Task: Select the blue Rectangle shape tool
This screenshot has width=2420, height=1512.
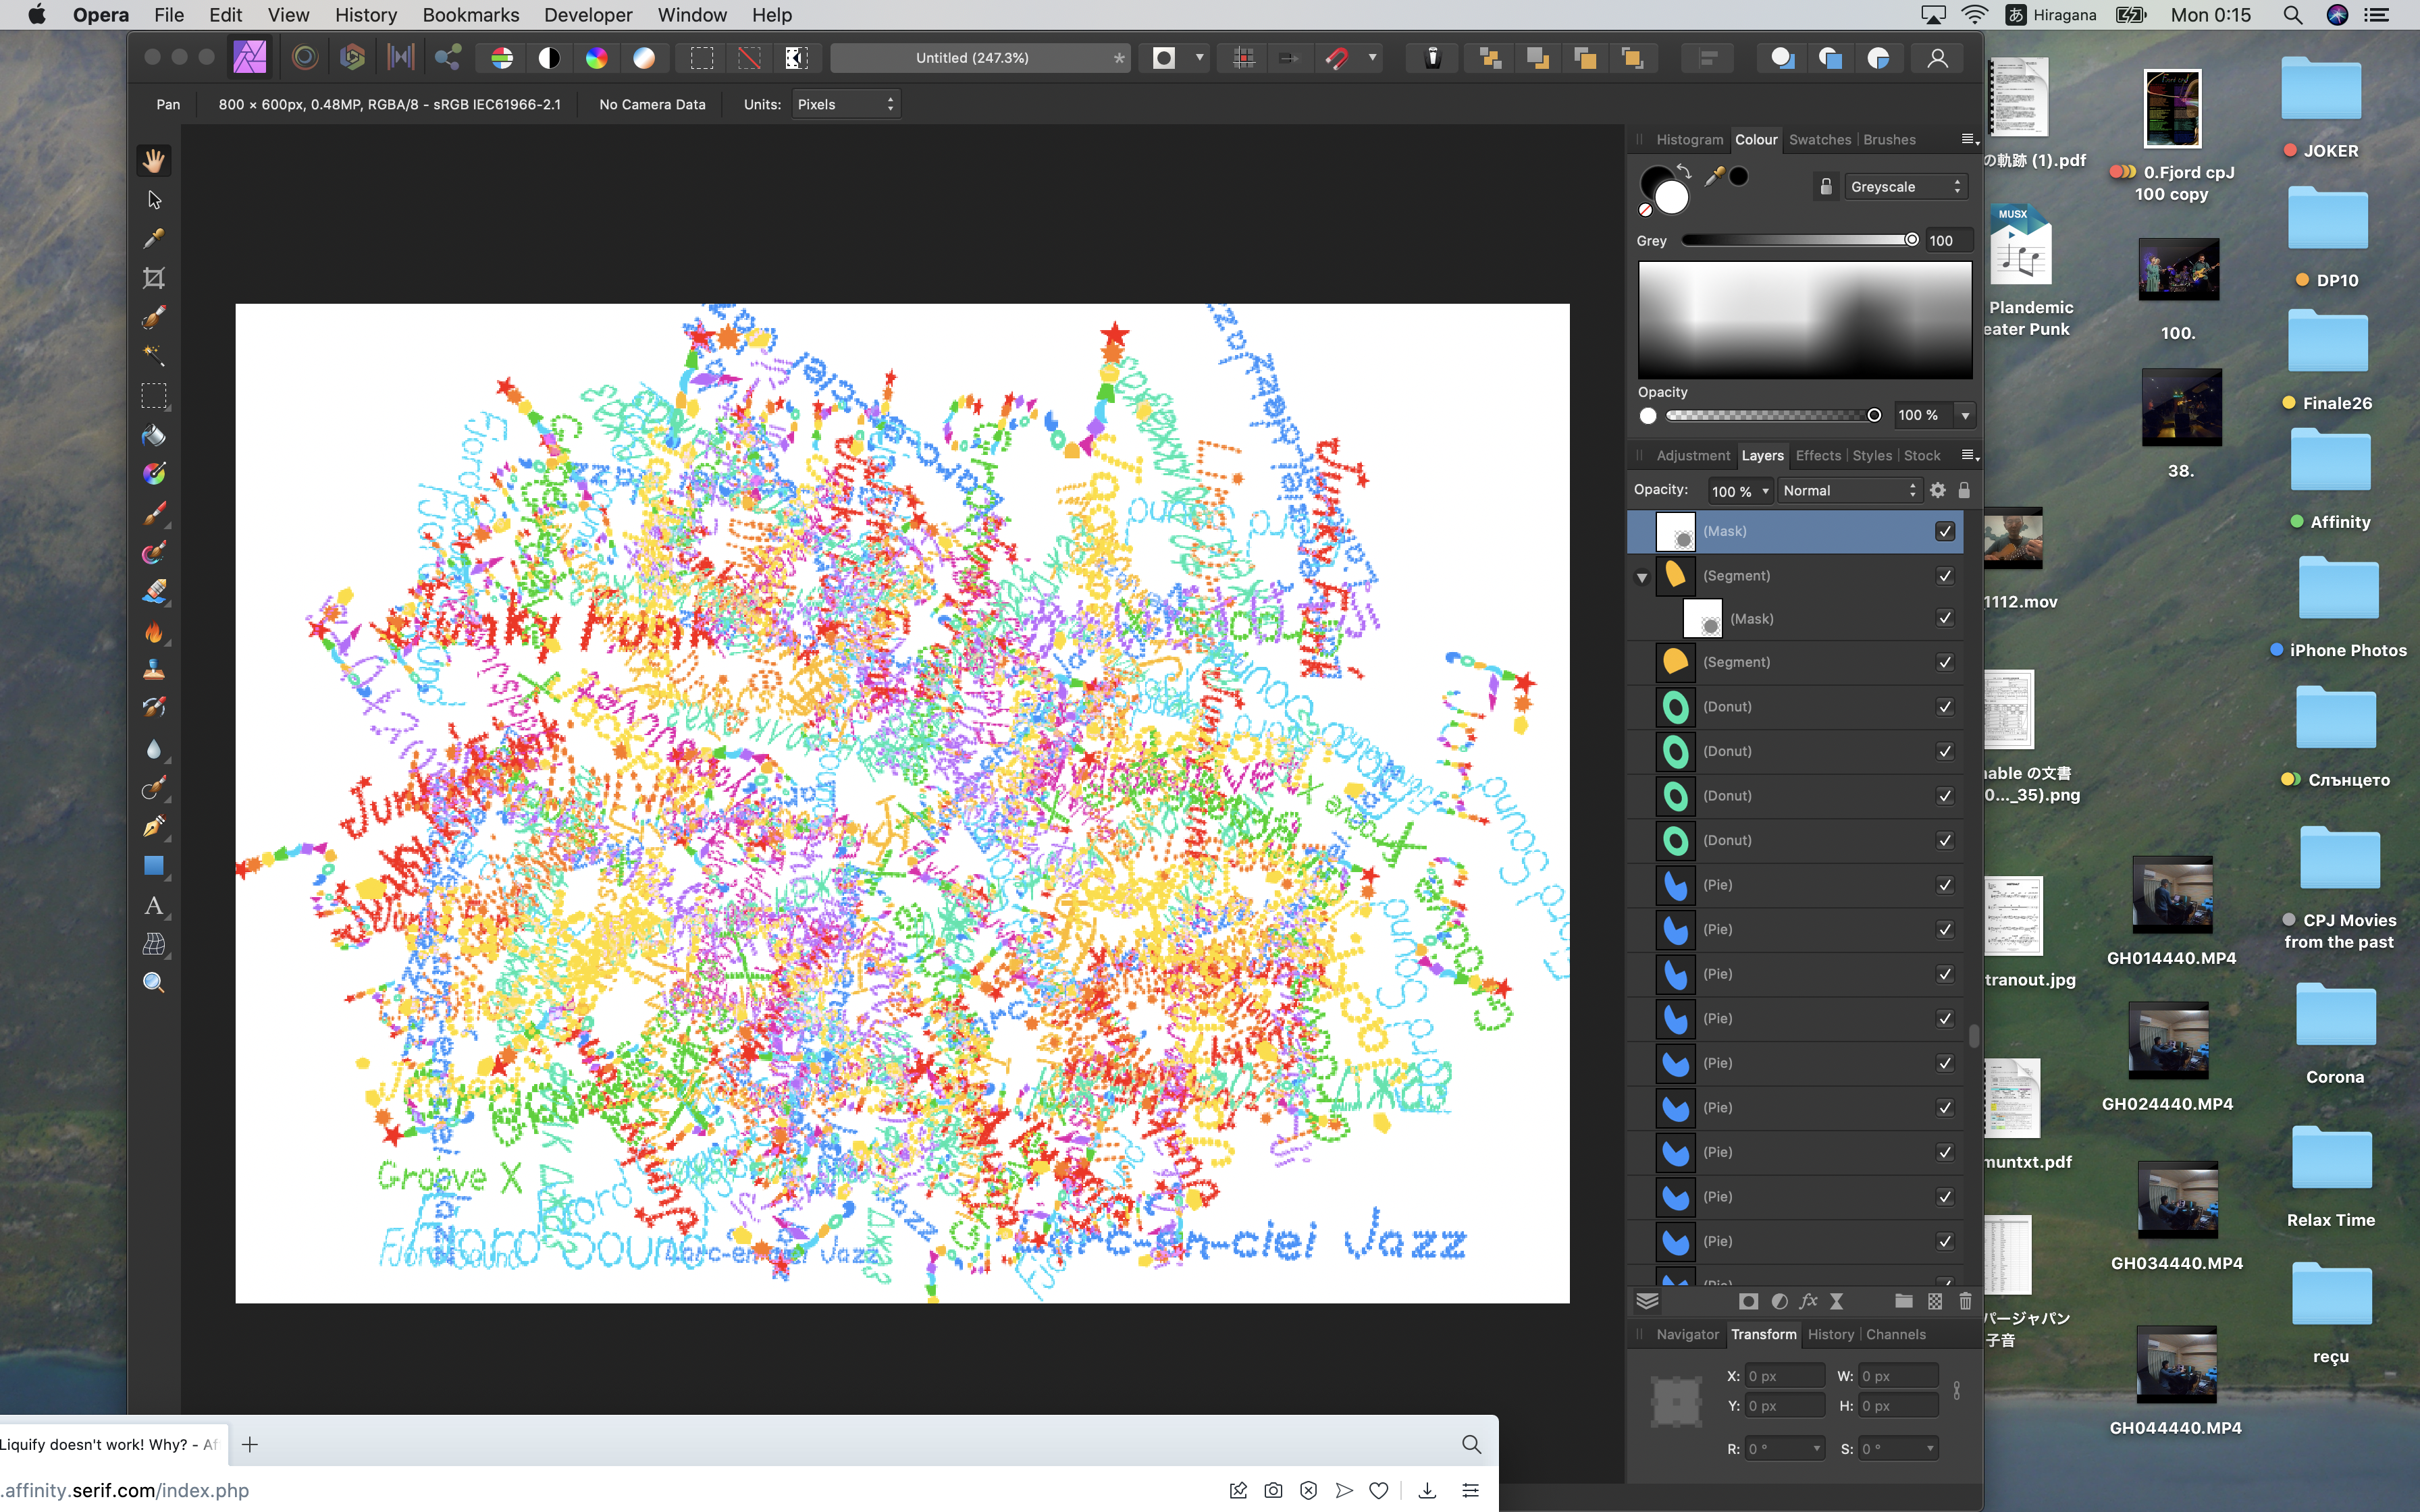Action: pos(154,866)
